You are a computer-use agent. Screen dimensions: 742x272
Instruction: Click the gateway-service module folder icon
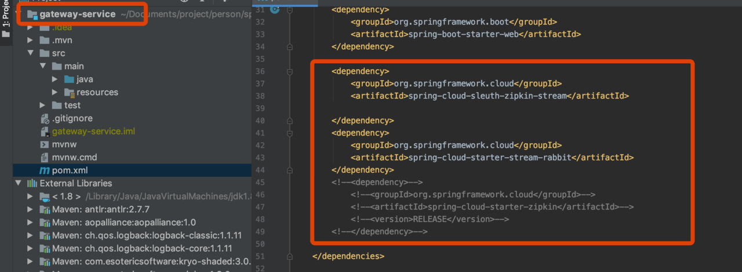pyautogui.click(x=32, y=14)
